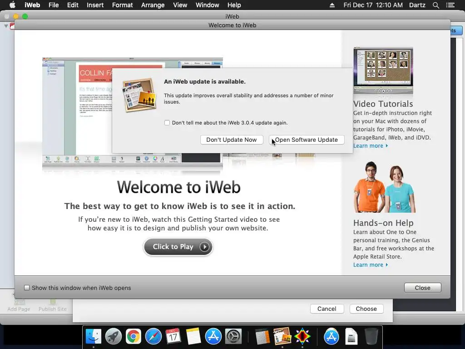Open Google Chrome from the Dock
The image size is (465, 349).
[x=134, y=337]
